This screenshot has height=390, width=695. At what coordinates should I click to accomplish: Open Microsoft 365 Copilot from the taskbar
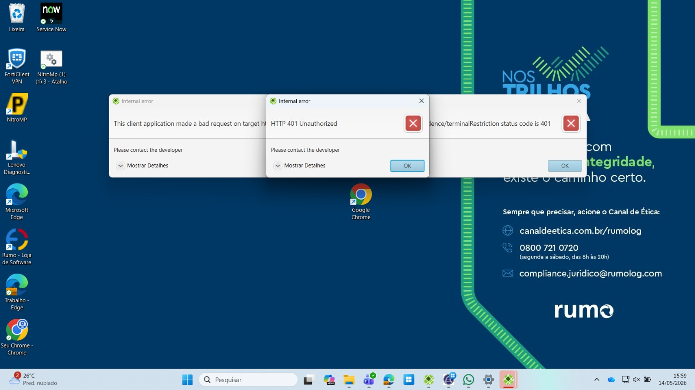click(x=329, y=380)
